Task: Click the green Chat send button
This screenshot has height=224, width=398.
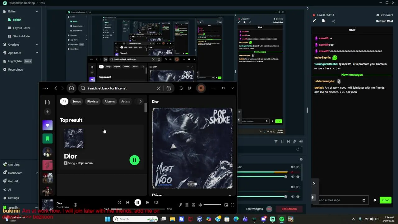Action: [x=385, y=200]
